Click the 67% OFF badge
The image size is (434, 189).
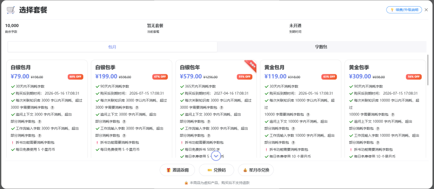click(160, 77)
